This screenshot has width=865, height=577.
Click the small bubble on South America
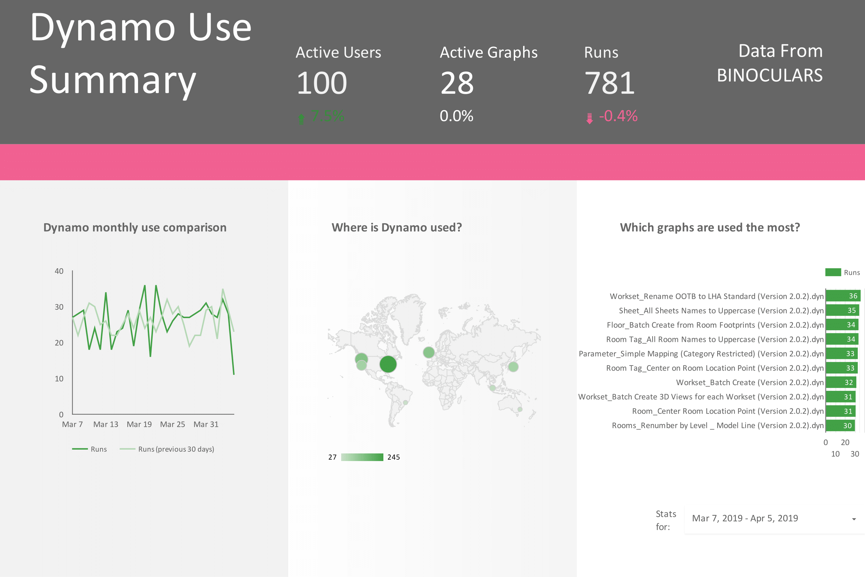click(x=406, y=403)
